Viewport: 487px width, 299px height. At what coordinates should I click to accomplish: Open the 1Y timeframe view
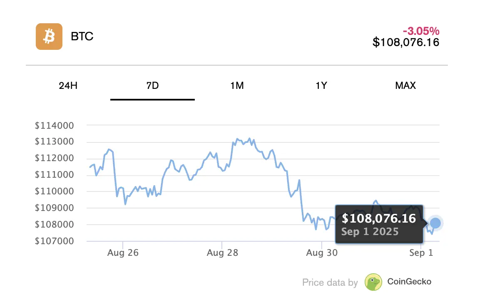point(321,86)
